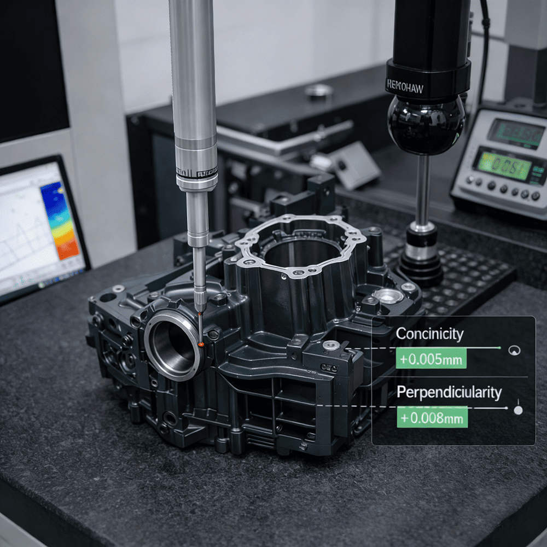
Task: Click the large machined bore on housing front
Action: [x=172, y=346]
